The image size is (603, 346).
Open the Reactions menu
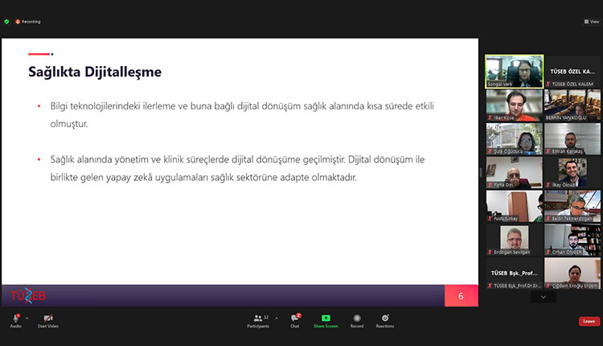point(385,319)
